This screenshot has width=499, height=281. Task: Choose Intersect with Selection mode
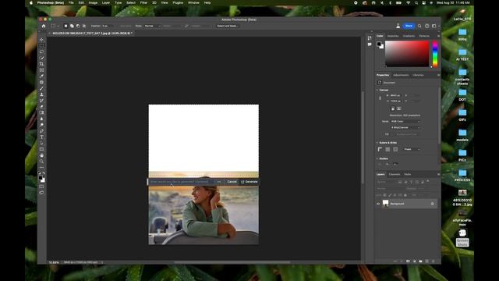coord(84,26)
